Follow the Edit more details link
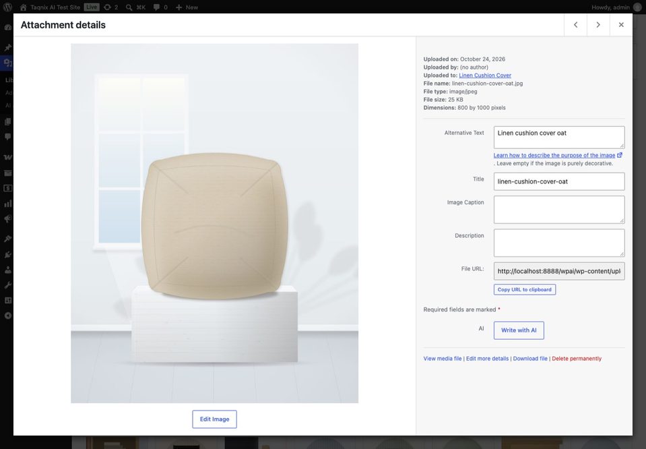The image size is (646, 449). (488, 359)
